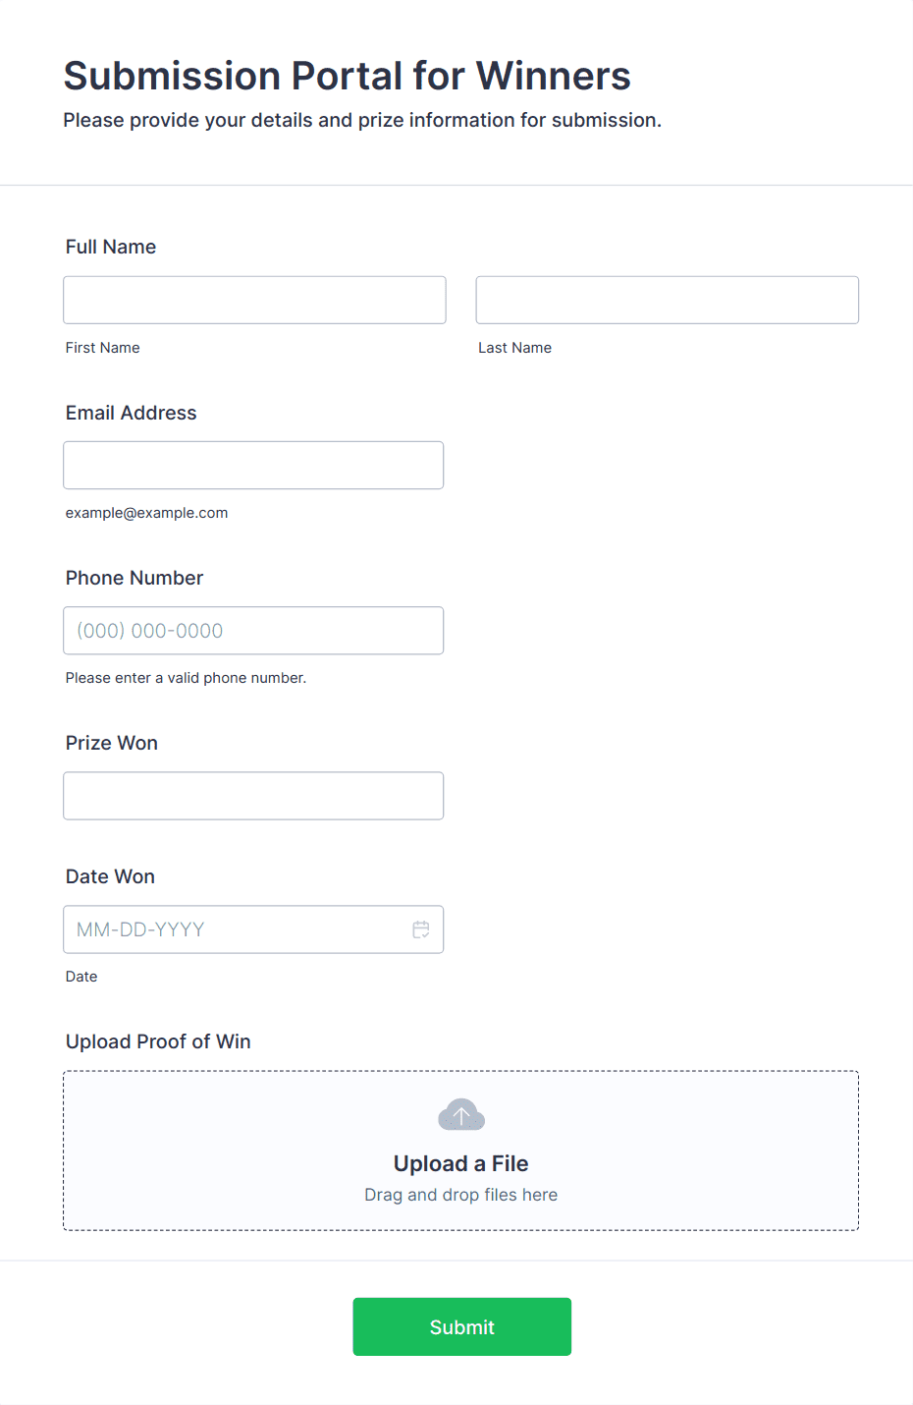
Task: Click the Last Name input field
Action: pyautogui.click(x=668, y=300)
